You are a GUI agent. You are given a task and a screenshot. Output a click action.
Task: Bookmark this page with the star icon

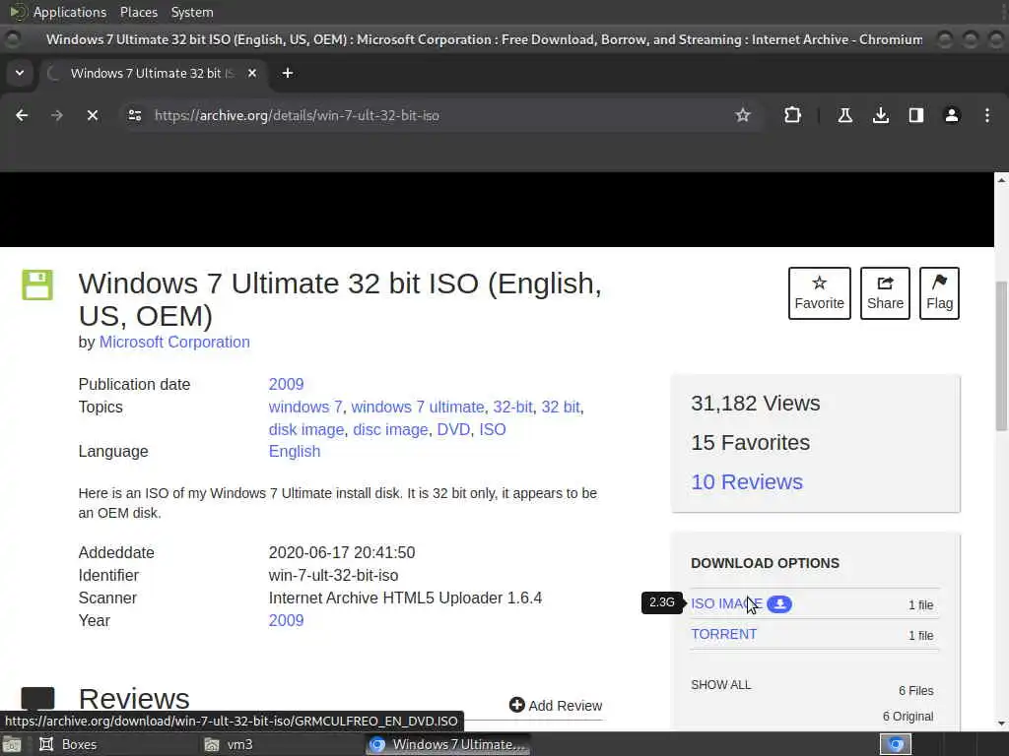point(743,116)
